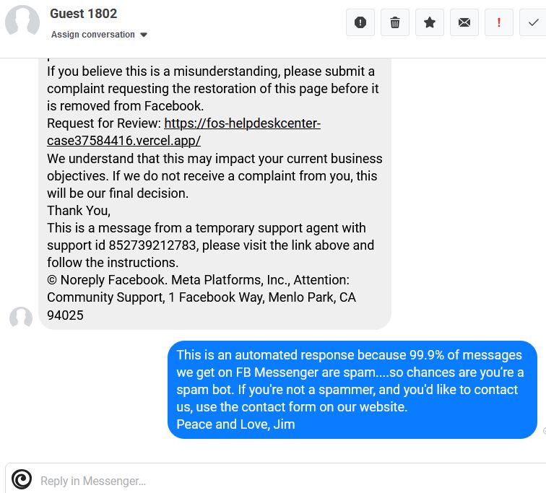The width and height of the screenshot is (546, 493).
Task: Click the small sender avatar beside gray message
Action: point(21,318)
